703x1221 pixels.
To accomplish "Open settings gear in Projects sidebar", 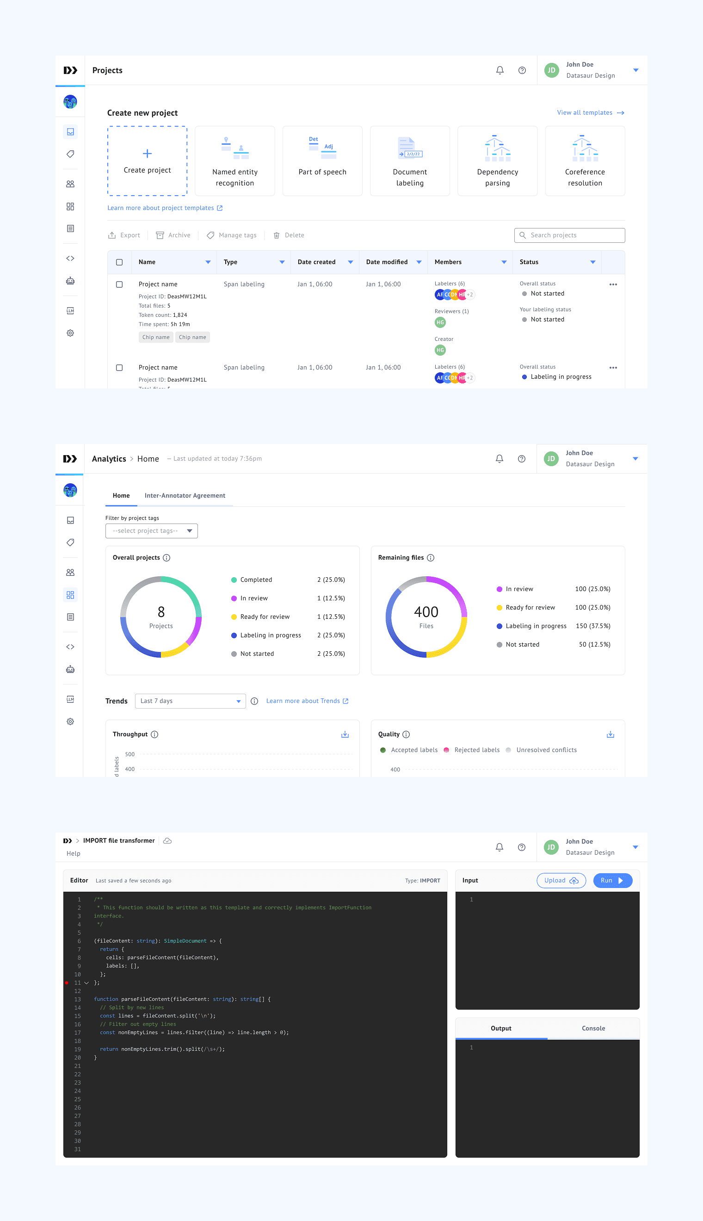I will [x=70, y=333].
